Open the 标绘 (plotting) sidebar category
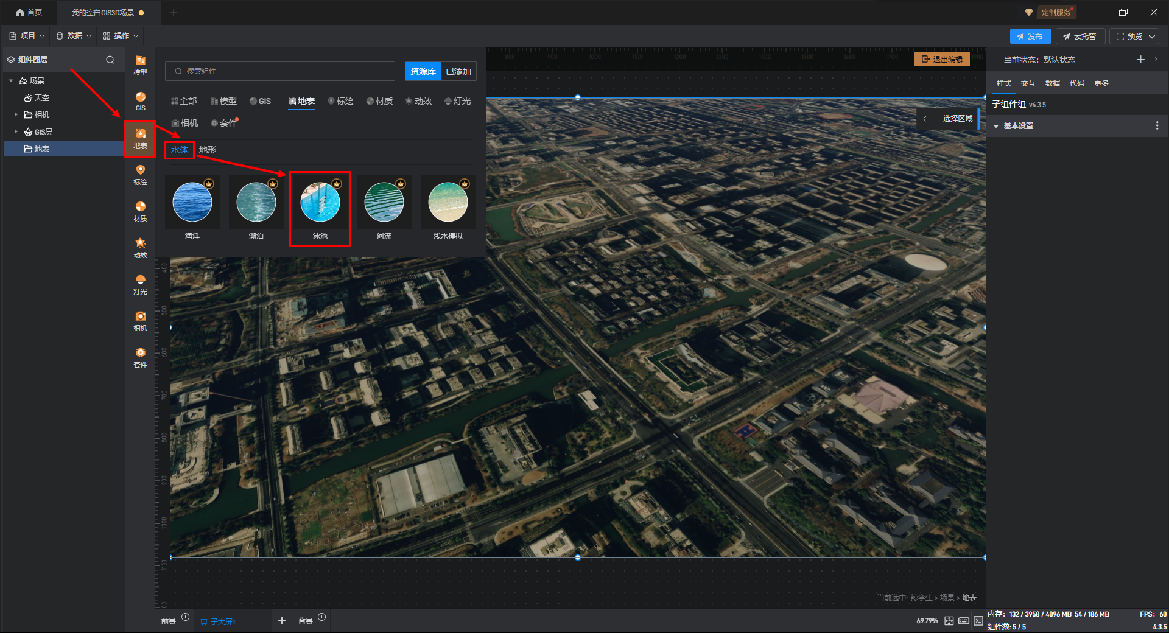Image resolution: width=1169 pixels, height=633 pixels. pyautogui.click(x=140, y=175)
